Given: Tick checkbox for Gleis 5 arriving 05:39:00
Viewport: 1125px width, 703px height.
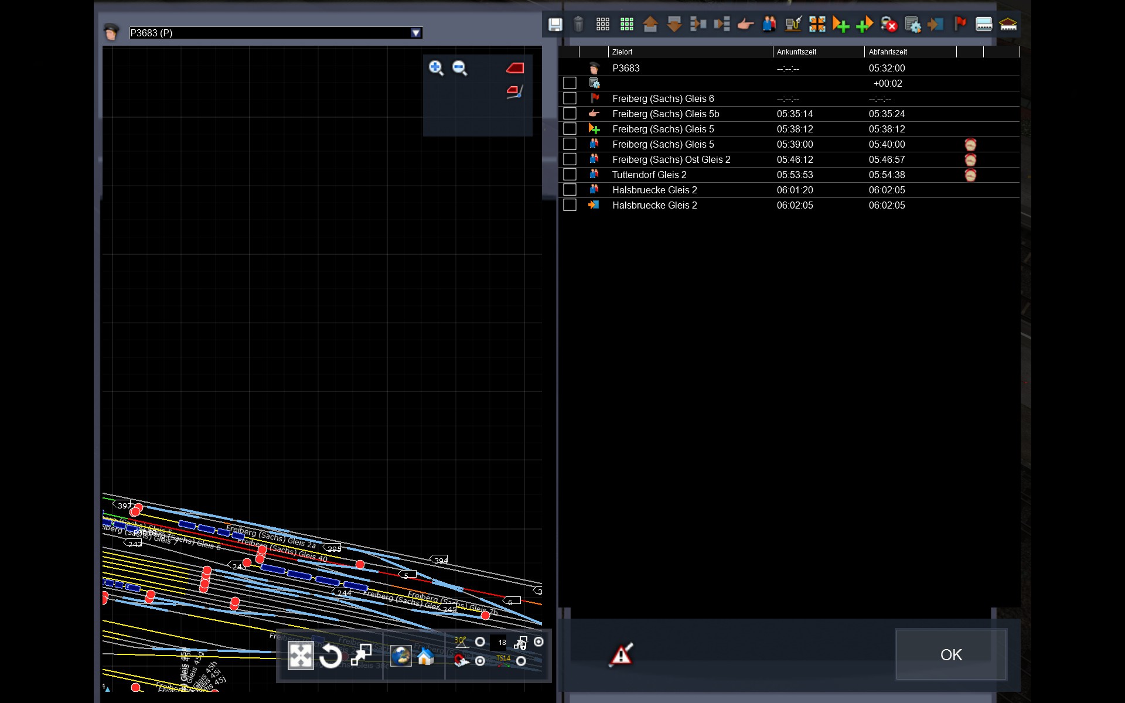Looking at the screenshot, I should point(570,144).
